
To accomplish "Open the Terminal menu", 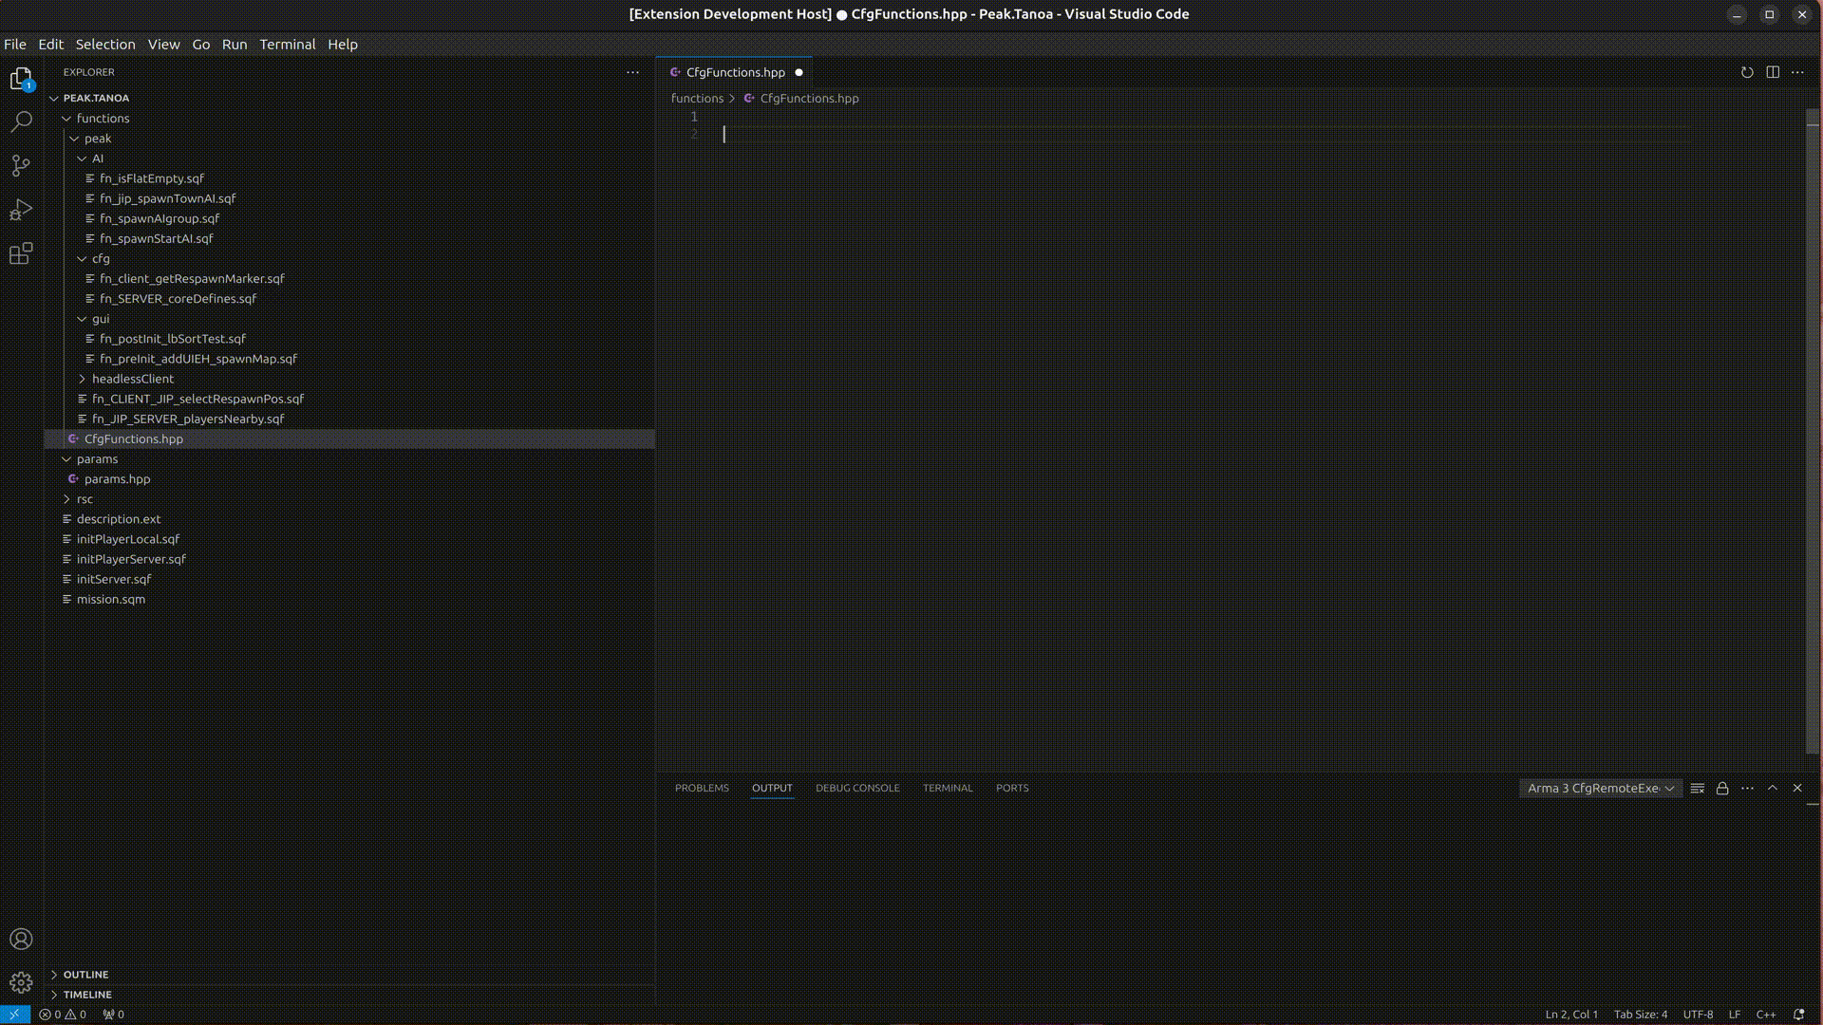I will click(287, 45).
